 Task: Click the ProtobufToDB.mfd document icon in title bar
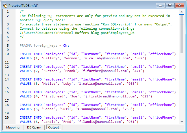tap(5, 5)
